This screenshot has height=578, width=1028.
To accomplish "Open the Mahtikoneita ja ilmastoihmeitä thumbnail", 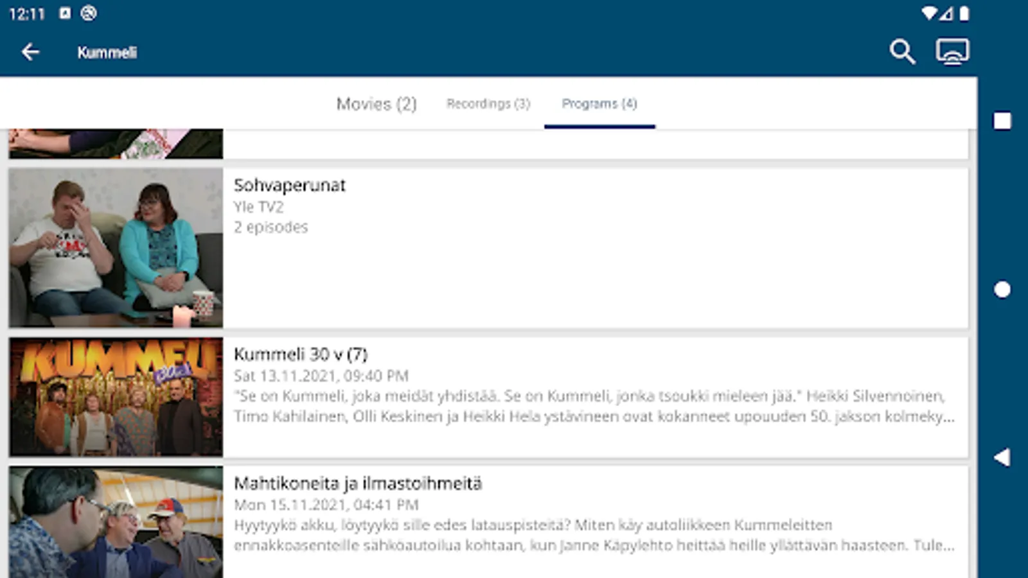I will click(116, 522).
